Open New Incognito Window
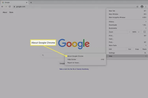The width and height of the screenshot is (148, 98). pos(127,17)
